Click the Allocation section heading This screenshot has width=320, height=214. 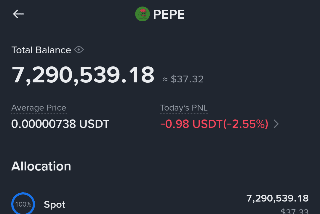(41, 166)
